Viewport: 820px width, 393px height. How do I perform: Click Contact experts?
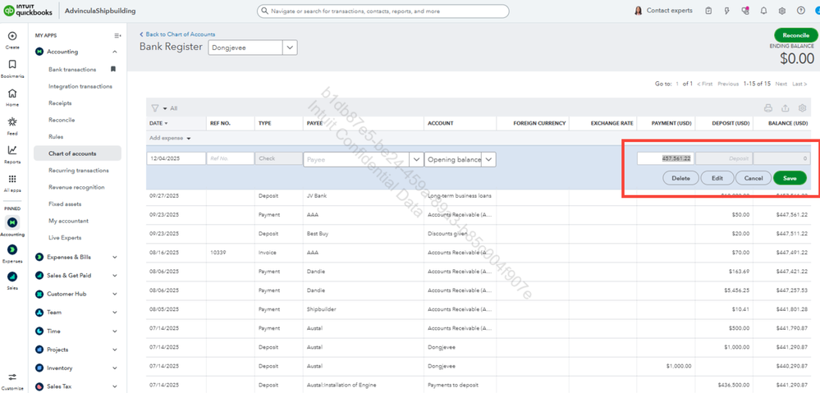[670, 11]
